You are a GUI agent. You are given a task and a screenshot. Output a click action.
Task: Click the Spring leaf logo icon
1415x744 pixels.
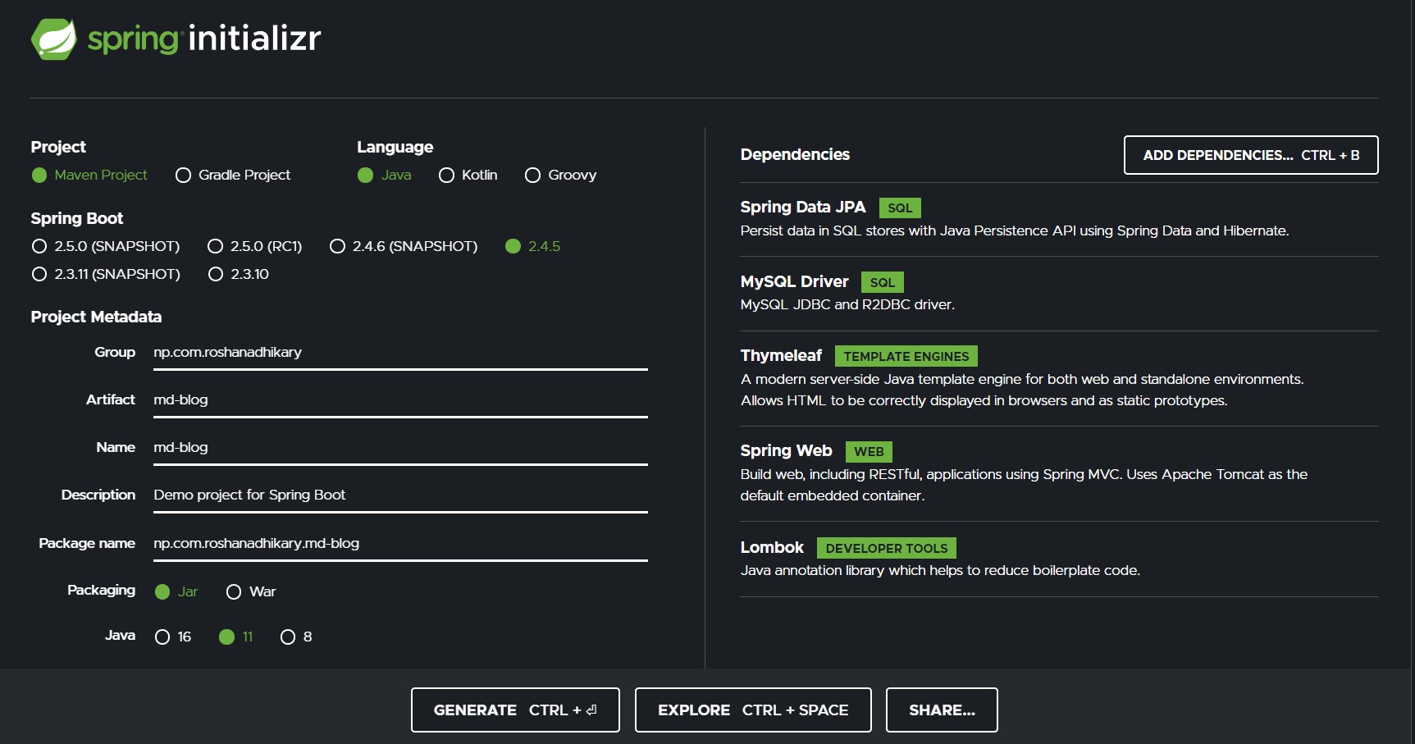(54, 39)
